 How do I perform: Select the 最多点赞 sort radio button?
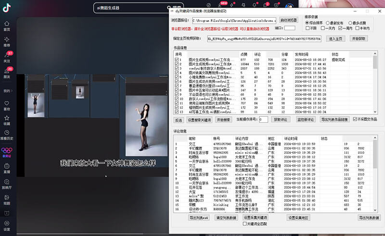(350, 23)
